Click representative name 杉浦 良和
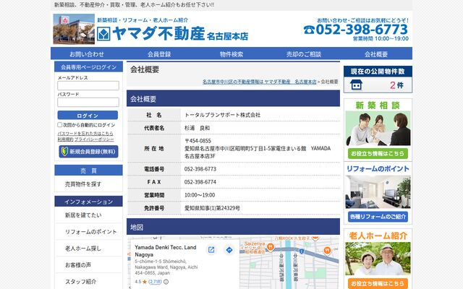463x289 pixels. point(197,128)
